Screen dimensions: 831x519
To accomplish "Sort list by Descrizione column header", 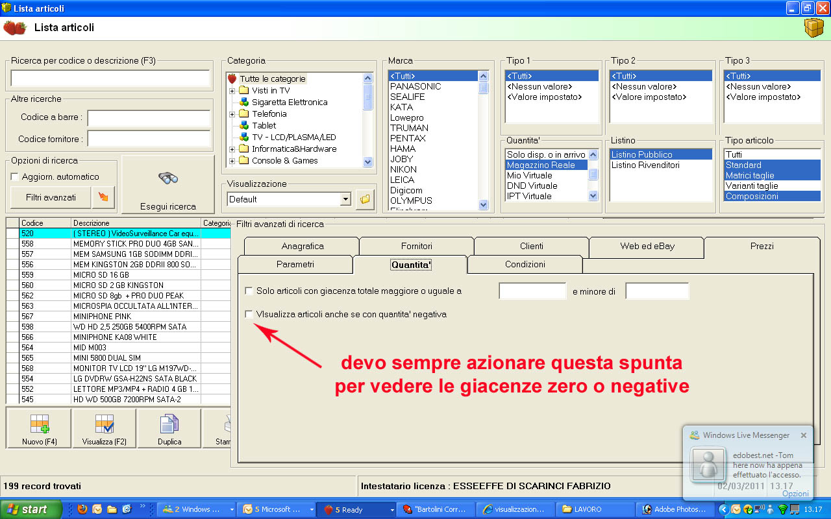I will 136,223.
